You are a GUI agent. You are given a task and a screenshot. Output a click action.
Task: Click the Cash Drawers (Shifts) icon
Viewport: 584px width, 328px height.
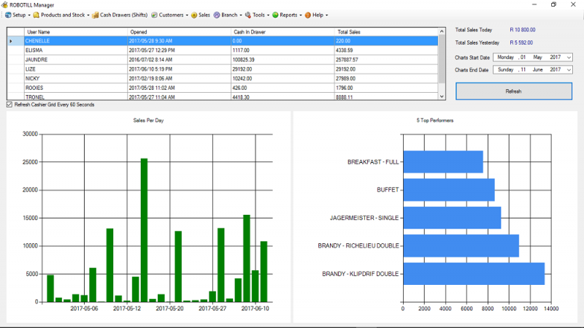pos(95,15)
